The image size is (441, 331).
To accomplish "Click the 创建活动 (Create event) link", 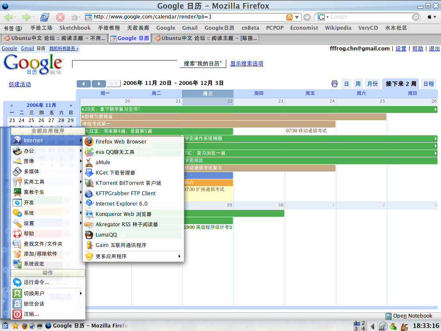I will (x=20, y=84).
